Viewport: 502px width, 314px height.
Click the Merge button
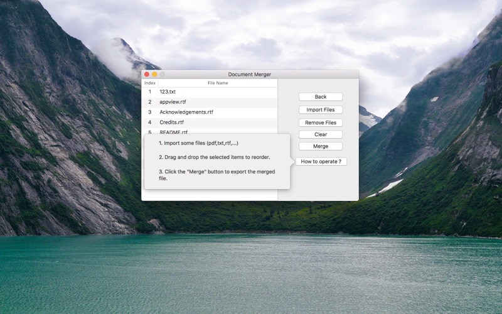[321, 146]
